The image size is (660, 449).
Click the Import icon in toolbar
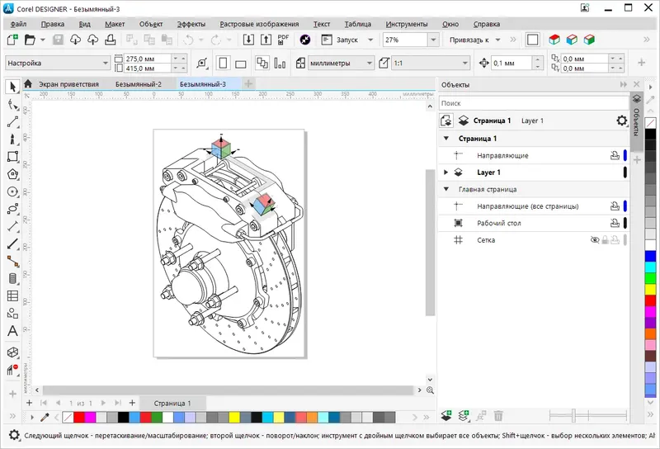247,40
